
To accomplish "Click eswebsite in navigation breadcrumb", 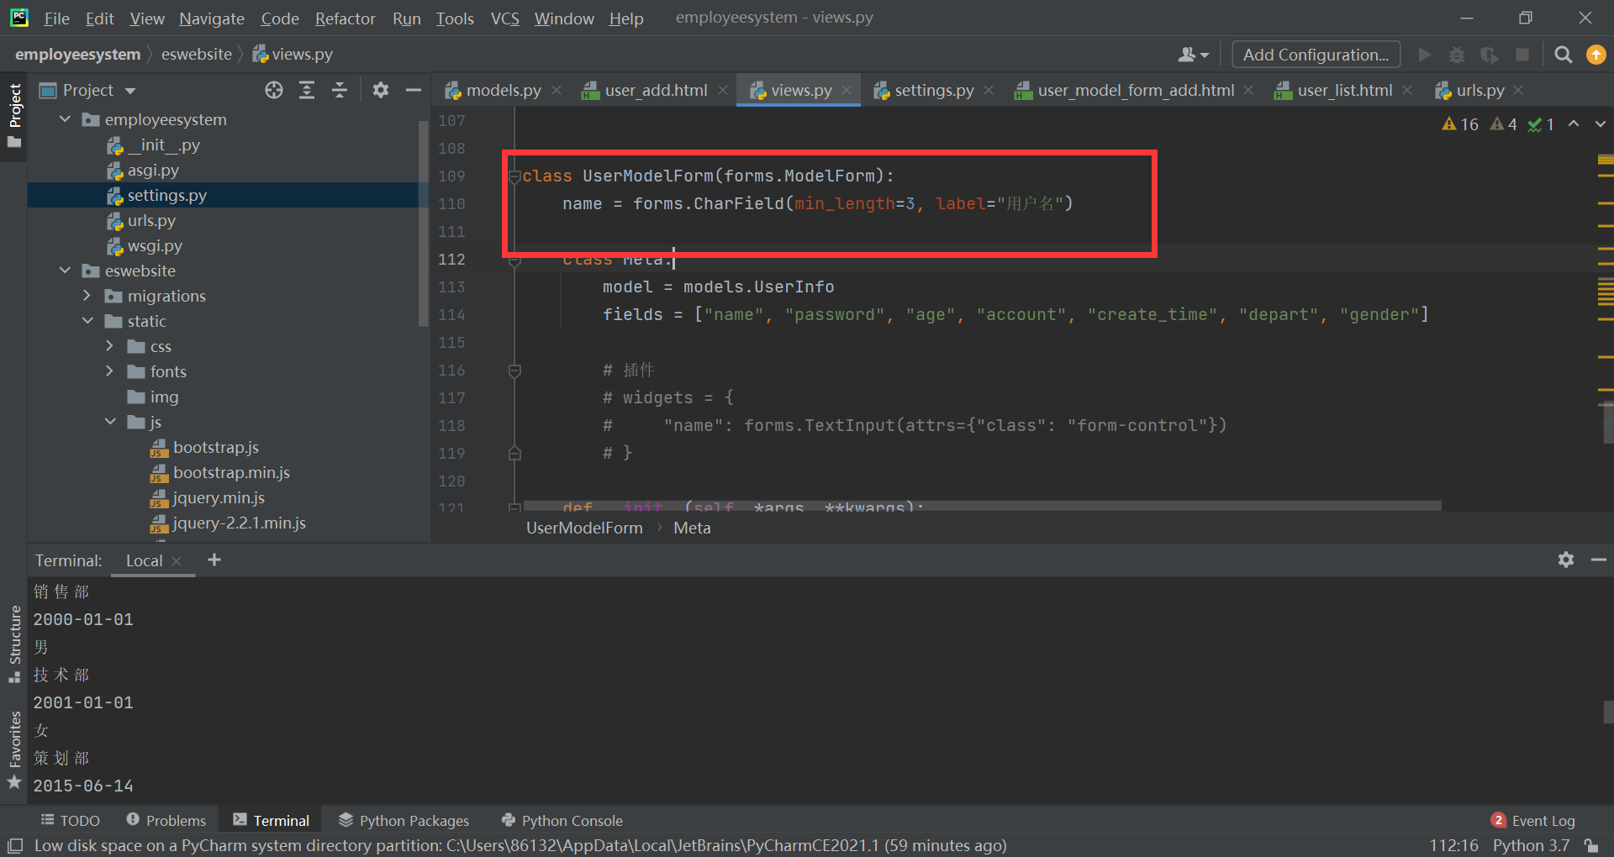I will 197,55.
